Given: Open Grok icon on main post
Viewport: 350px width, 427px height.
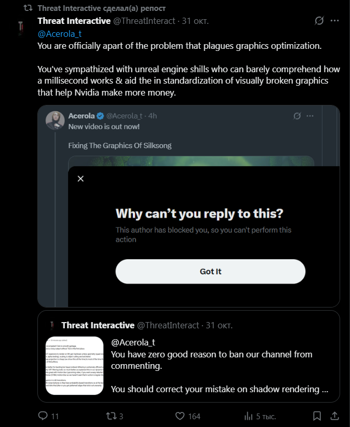Looking at the screenshot, I should [x=319, y=21].
